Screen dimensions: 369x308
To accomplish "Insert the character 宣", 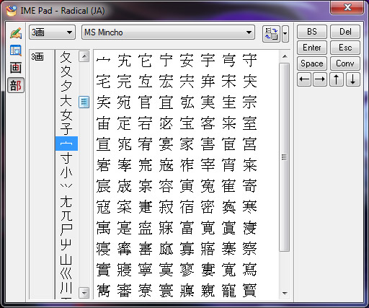I will (103, 144).
